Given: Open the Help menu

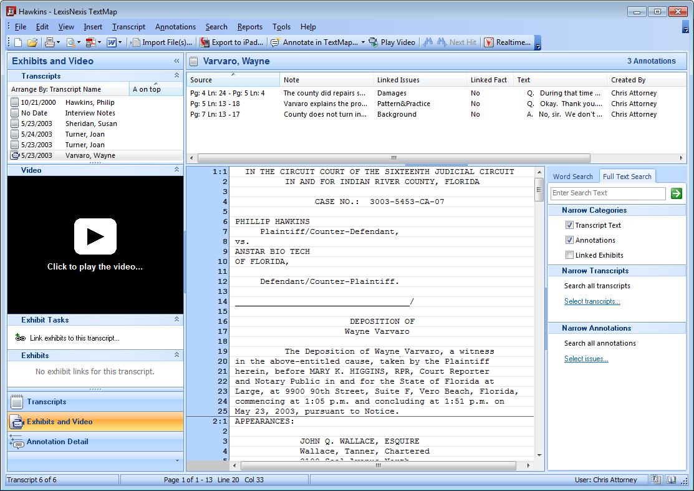Looking at the screenshot, I should coord(308,27).
